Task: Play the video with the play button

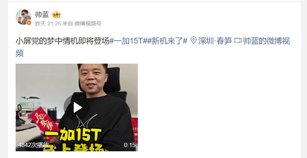Action: pyautogui.click(x=77, y=107)
